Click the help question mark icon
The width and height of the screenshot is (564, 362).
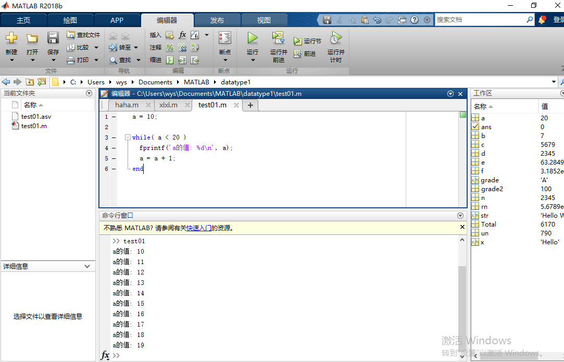tap(415, 20)
